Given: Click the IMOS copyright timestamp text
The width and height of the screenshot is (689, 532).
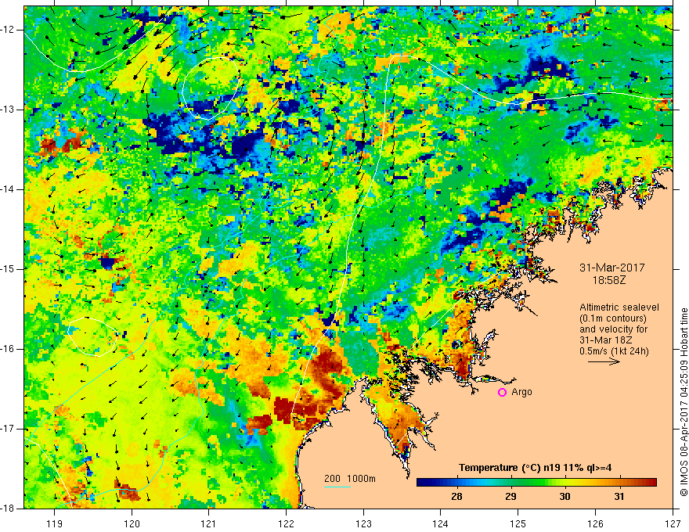Looking at the screenshot, I should [x=684, y=401].
